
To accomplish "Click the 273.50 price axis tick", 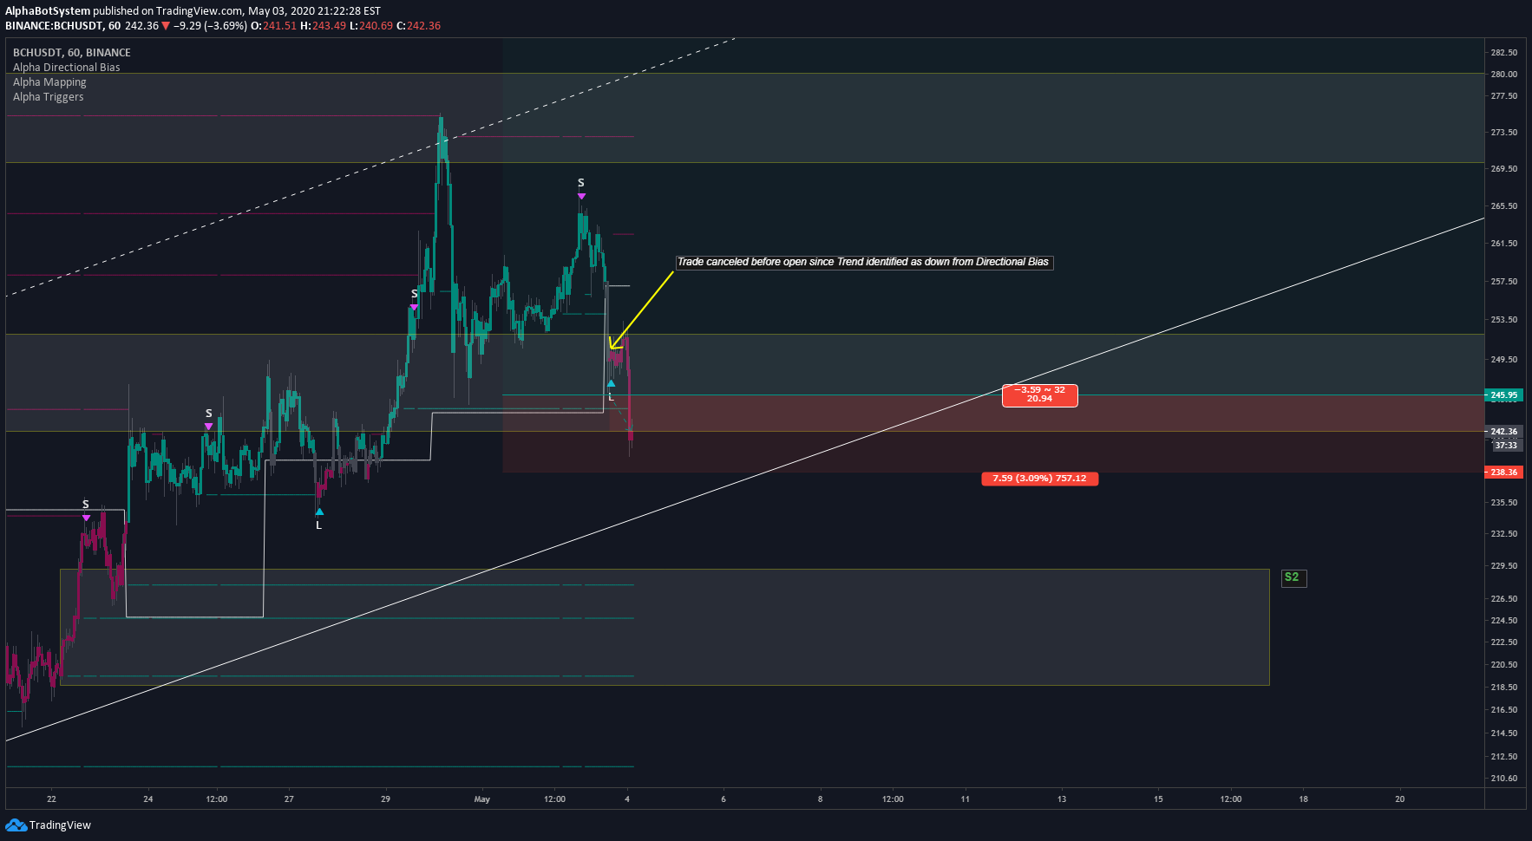I will 1504,133.
